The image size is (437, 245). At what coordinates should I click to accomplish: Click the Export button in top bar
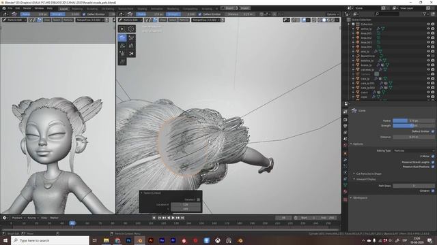point(230,8)
